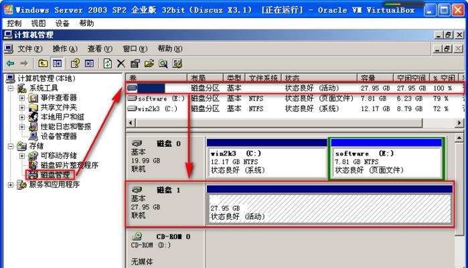Expand the 共享文件夹 node
Image resolution: width=468 pixels, height=268 pixels.
point(22,108)
